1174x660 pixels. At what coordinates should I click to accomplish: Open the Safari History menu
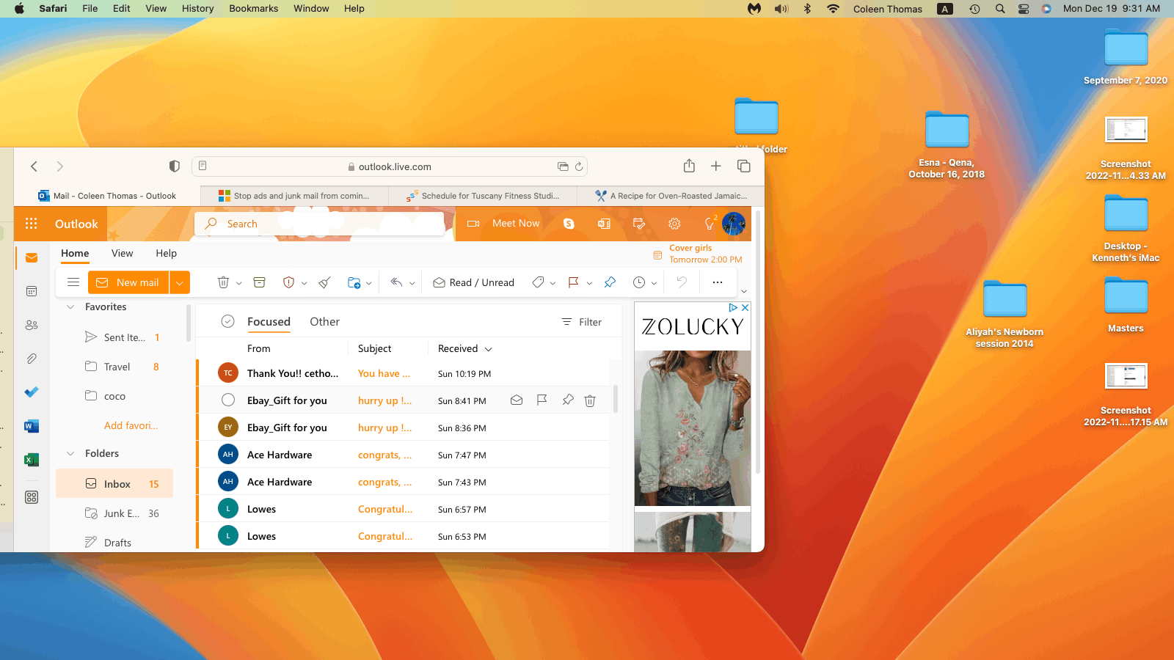[x=197, y=9]
